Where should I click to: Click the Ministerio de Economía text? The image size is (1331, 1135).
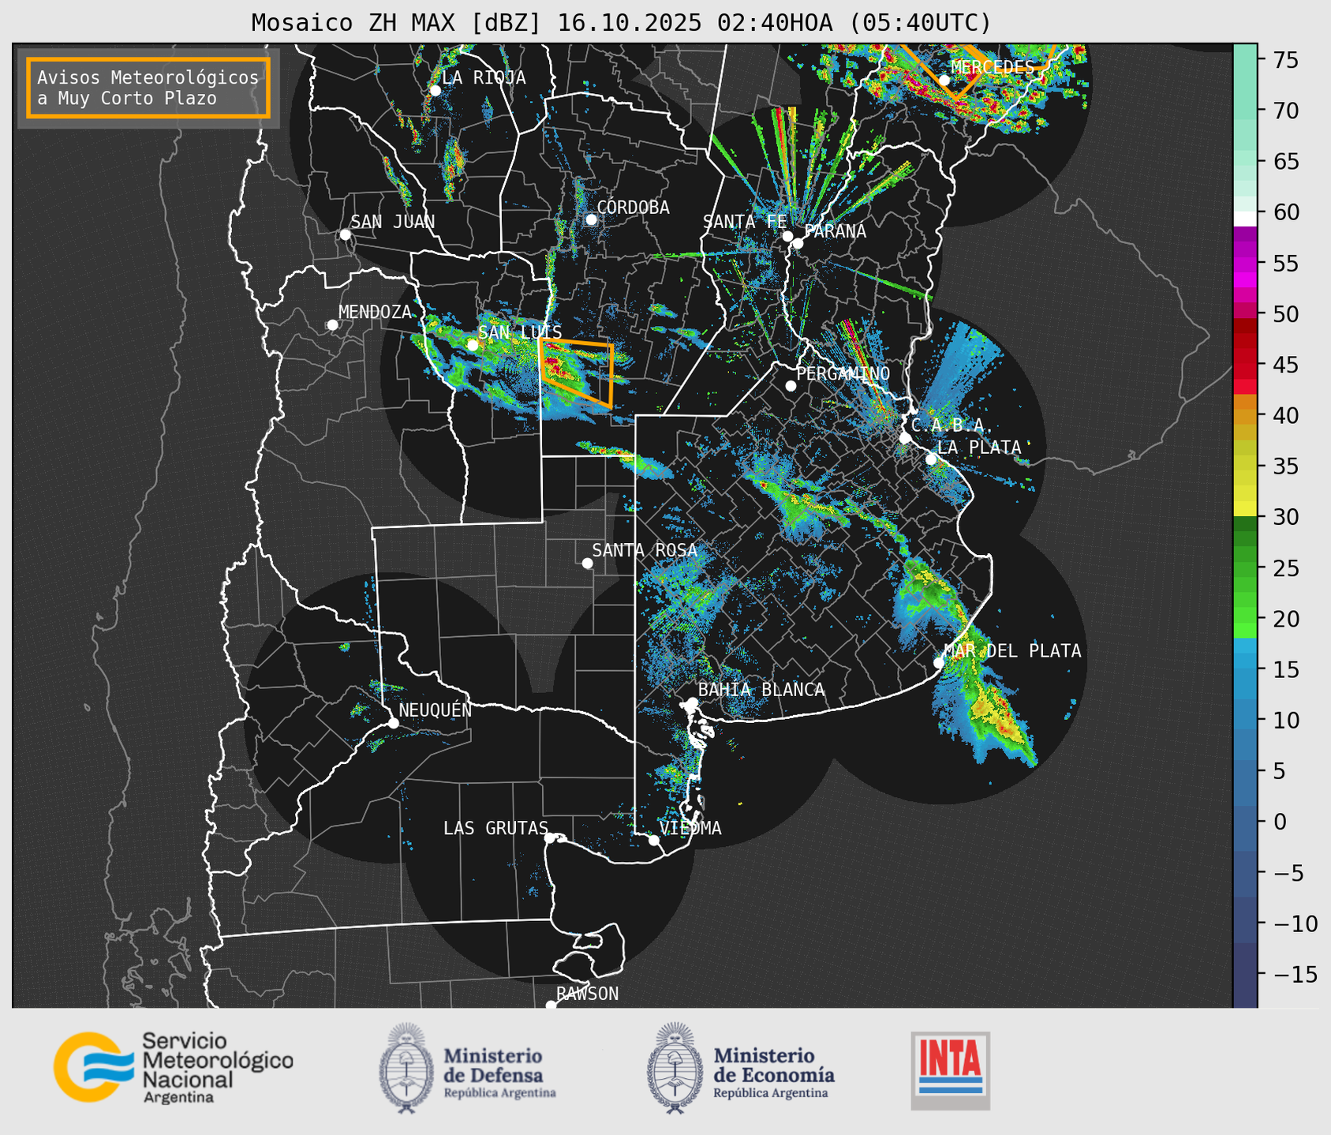[x=773, y=1066]
